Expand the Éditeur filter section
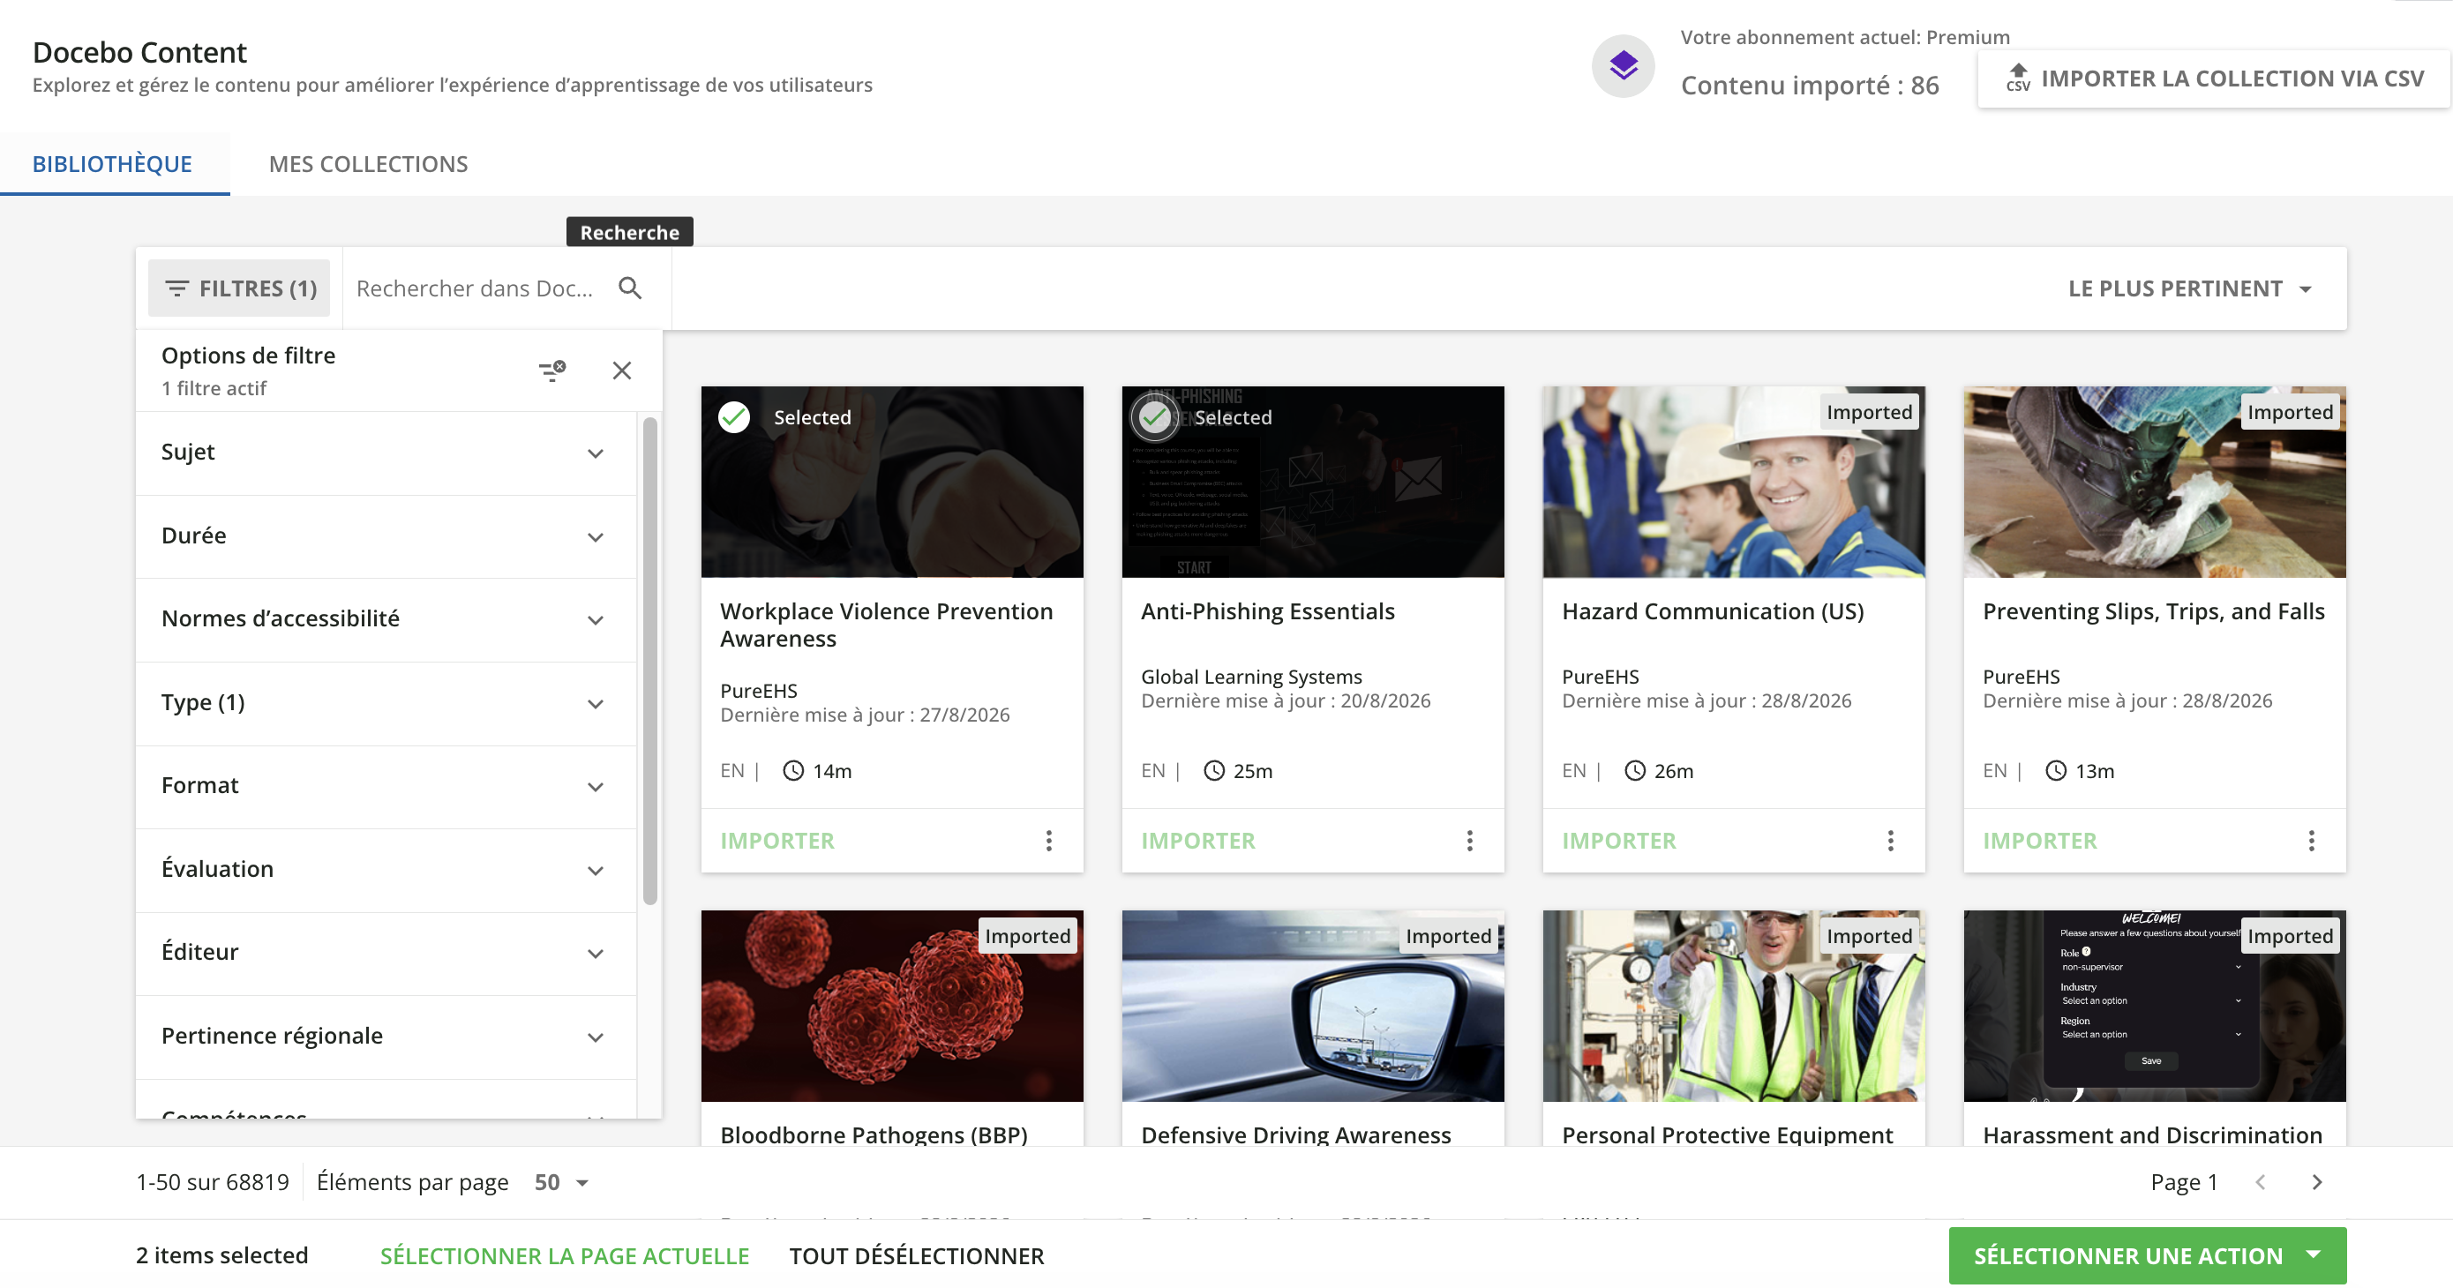Viewport: 2453px width, 1288px height. pos(386,953)
